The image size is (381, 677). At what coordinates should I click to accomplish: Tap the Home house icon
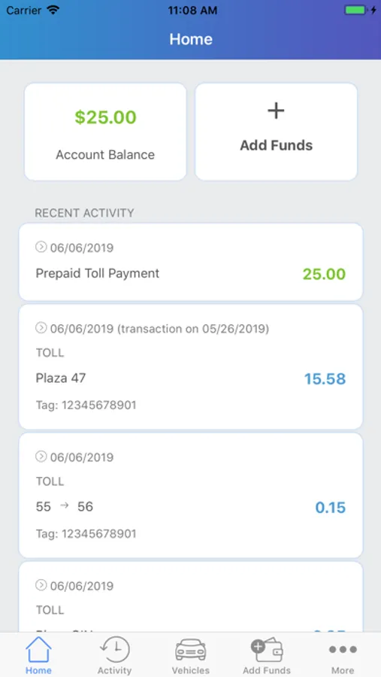(x=38, y=649)
